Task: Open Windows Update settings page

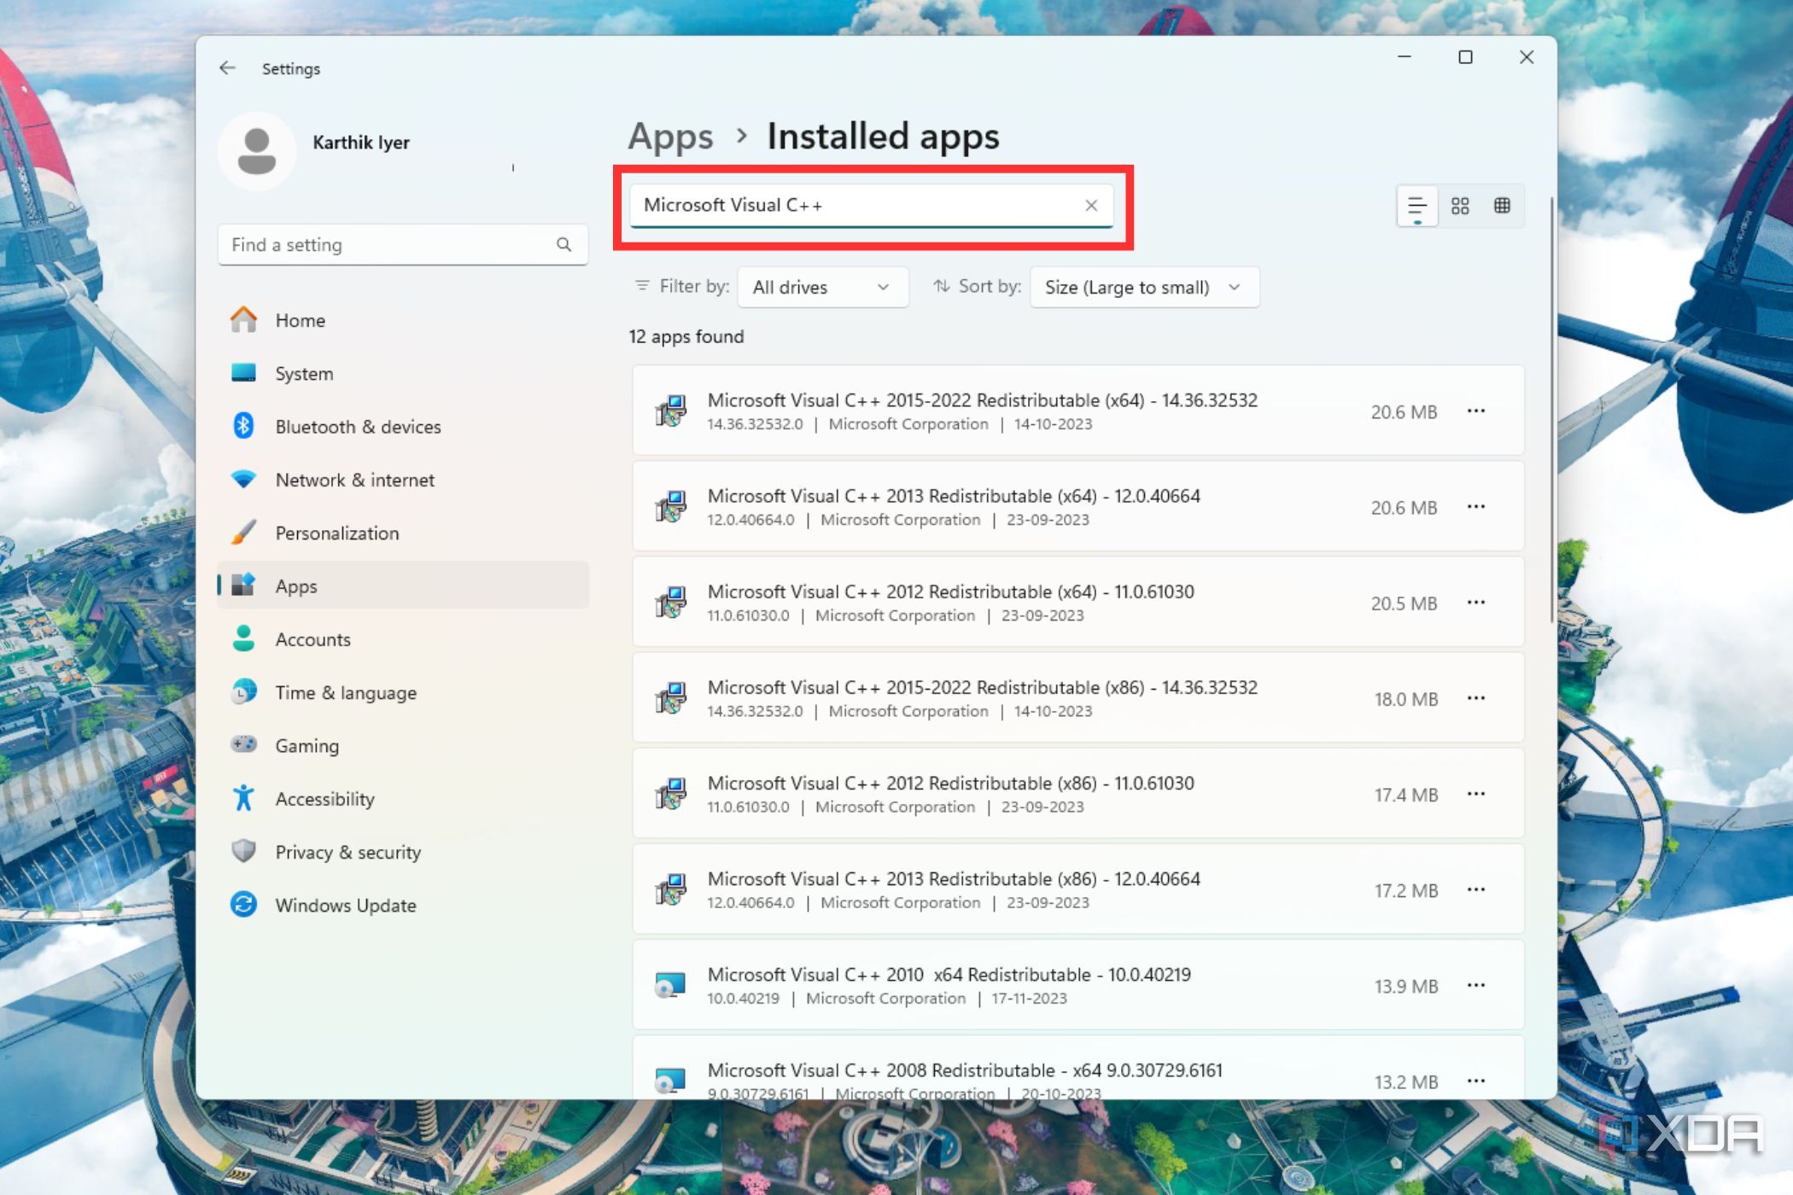Action: pos(345,906)
